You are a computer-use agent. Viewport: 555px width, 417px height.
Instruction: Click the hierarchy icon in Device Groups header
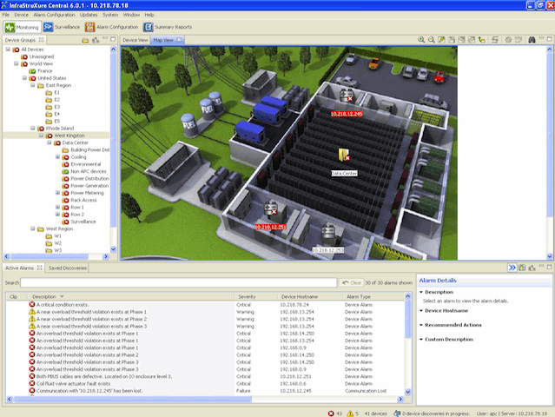coord(96,40)
